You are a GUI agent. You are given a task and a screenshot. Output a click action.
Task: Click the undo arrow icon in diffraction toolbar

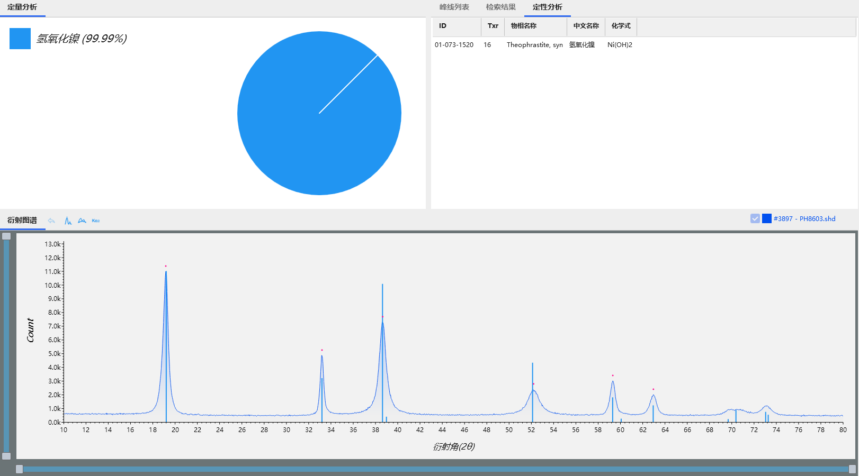click(x=51, y=221)
